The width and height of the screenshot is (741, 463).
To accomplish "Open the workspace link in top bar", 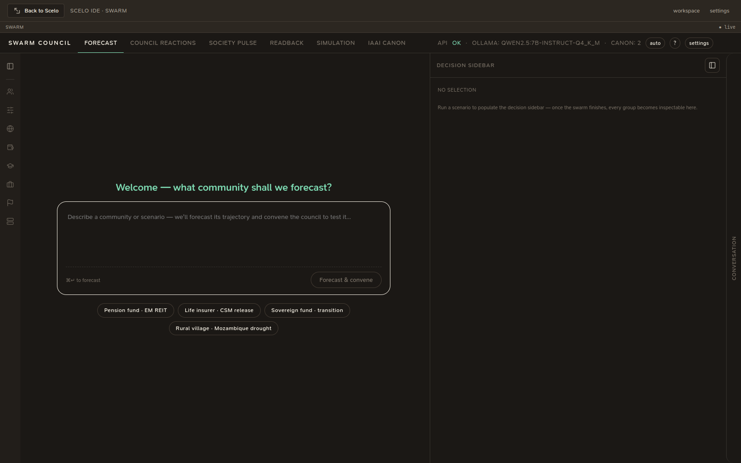I will 686,11.
